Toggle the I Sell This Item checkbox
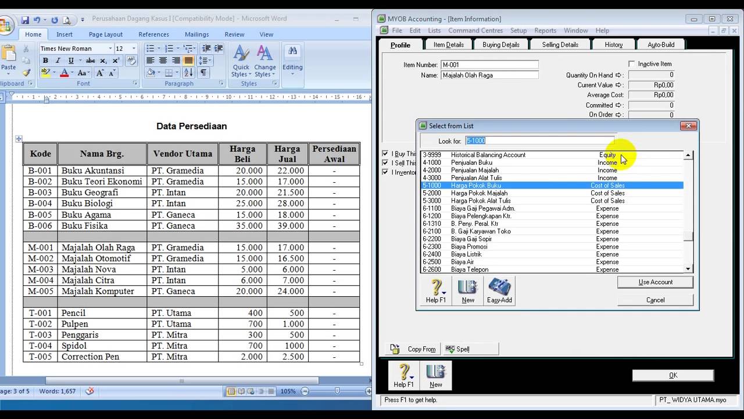Screen dimensions: 744x419 point(385,163)
